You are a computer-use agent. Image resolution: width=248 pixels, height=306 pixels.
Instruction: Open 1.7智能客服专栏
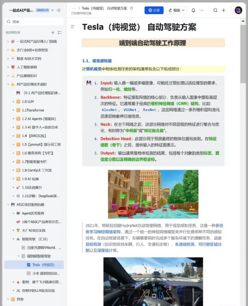(34, 162)
